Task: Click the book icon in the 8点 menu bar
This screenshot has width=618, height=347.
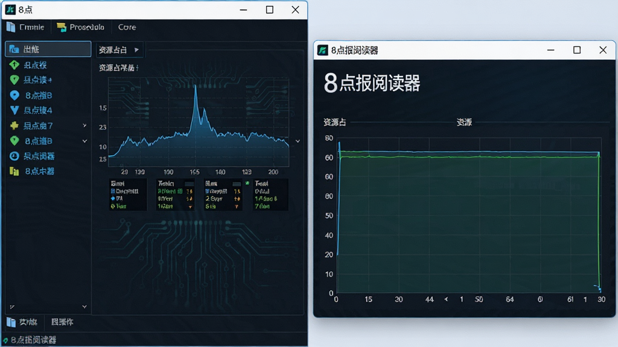Action: click(x=11, y=27)
